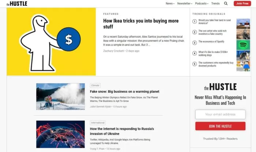Screen dimensions: 256x152
Task: Click trending number 4 circle badge
Action: pos(195,53)
